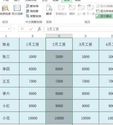Click the fx insert function button

point(39,29)
